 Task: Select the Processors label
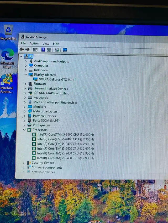click(40, 130)
